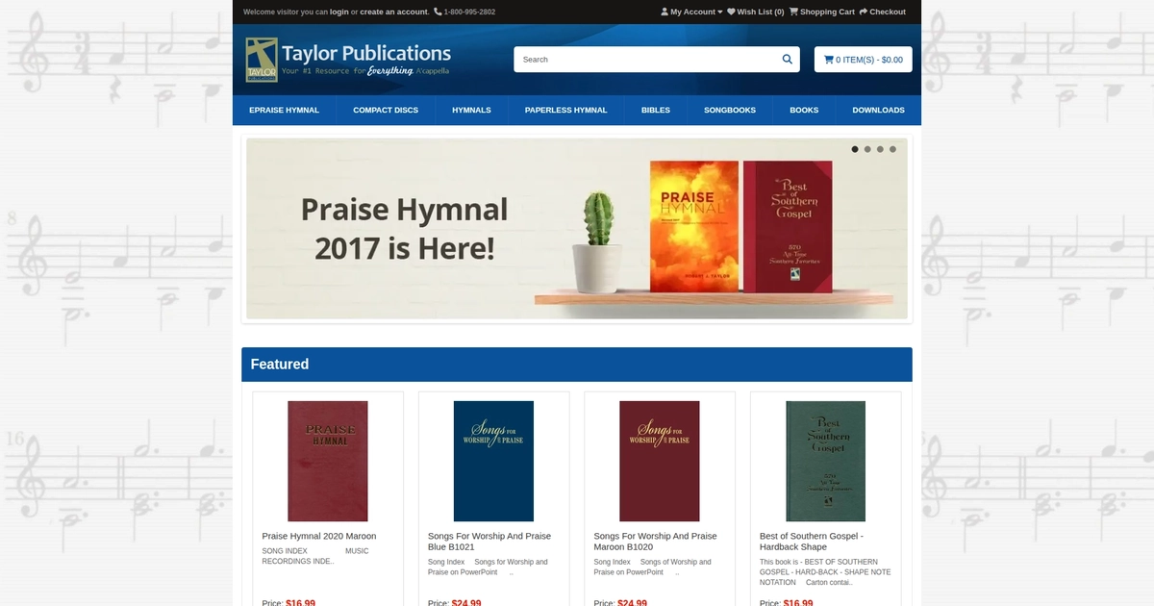Open the Shopping Cart link
The image size is (1154, 606).
[x=822, y=13]
